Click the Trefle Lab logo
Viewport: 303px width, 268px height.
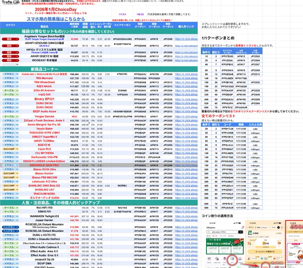point(11,2)
